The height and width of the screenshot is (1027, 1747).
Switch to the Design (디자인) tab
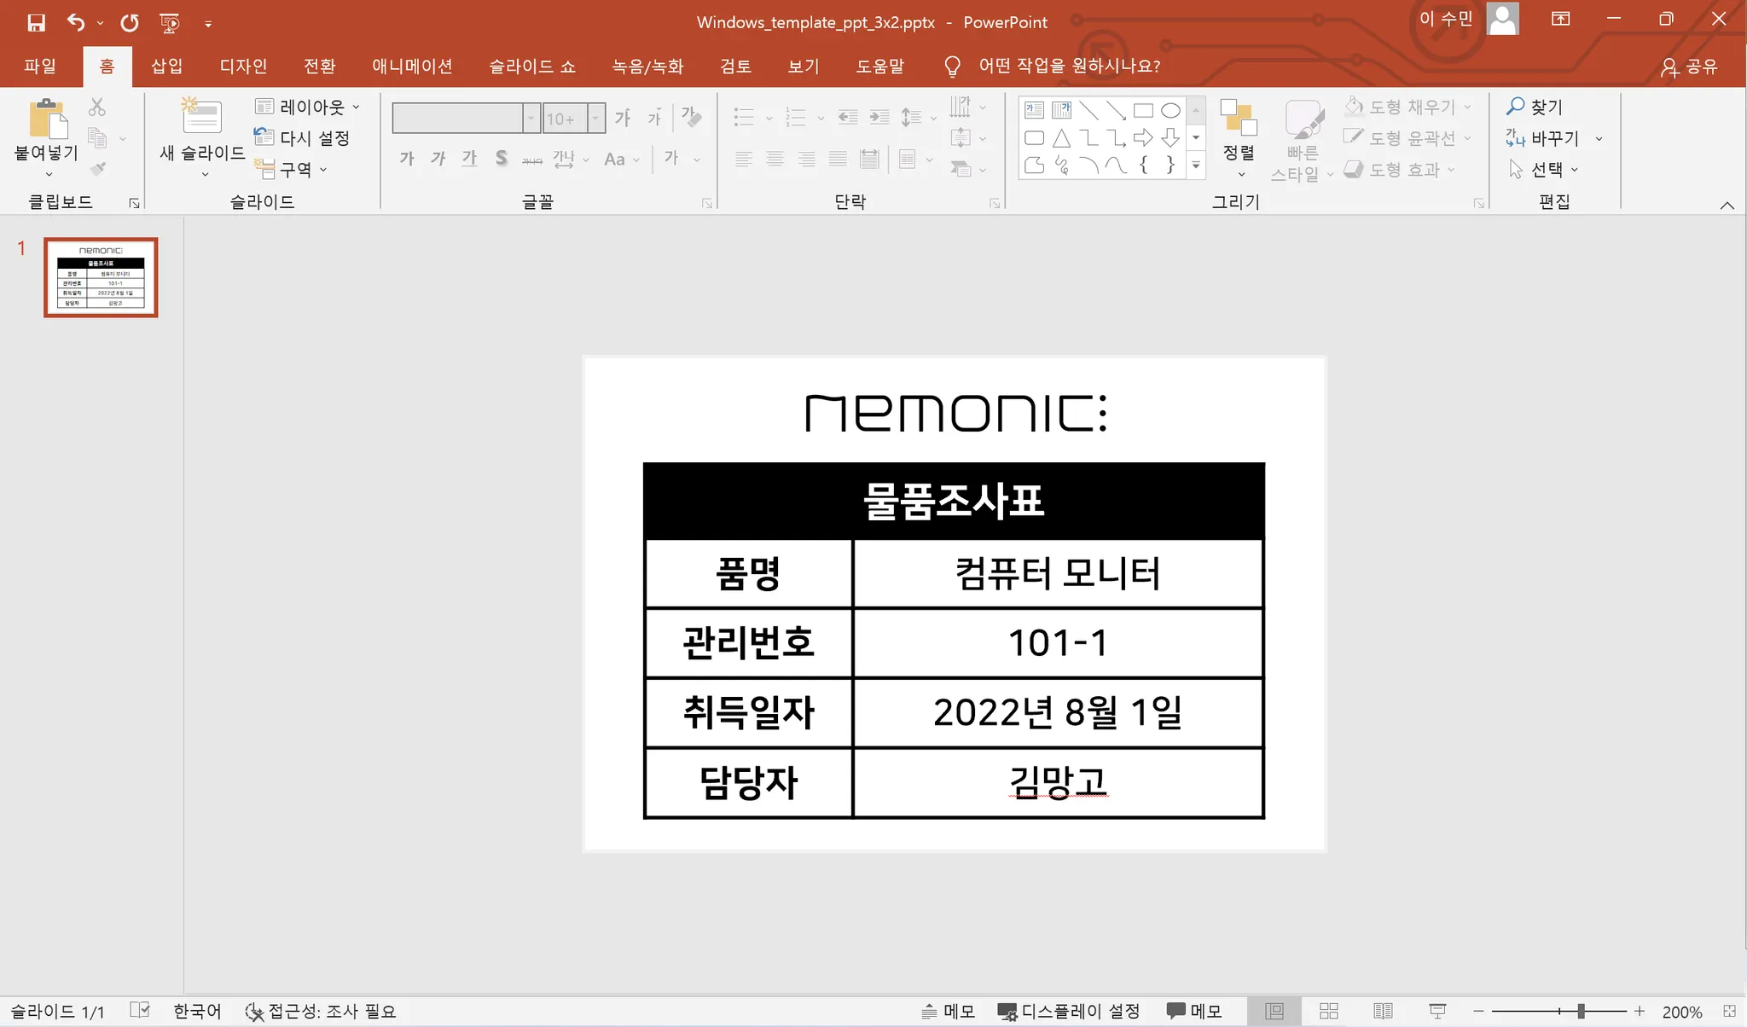[x=243, y=66]
